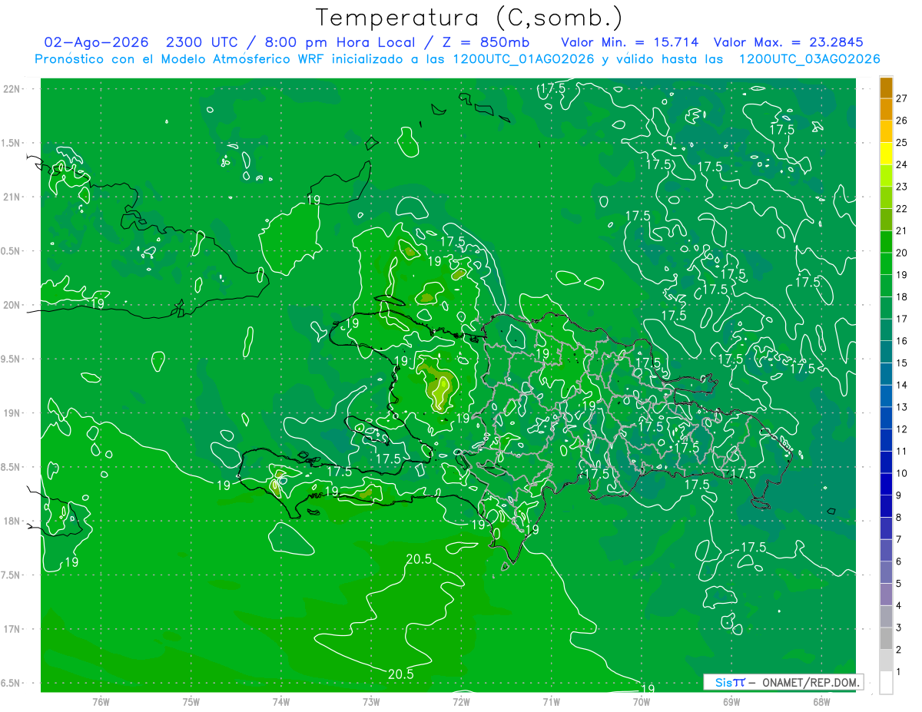Click the "18N" latitude axis label
The width and height of the screenshot is (922, 712).
[12, 521]
